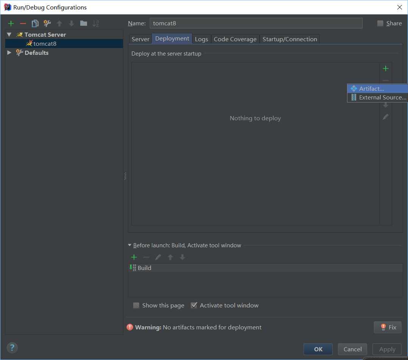Expand the Defaults tree node
The height and width of the screenshot is (360, 408).
click(9, 53)
